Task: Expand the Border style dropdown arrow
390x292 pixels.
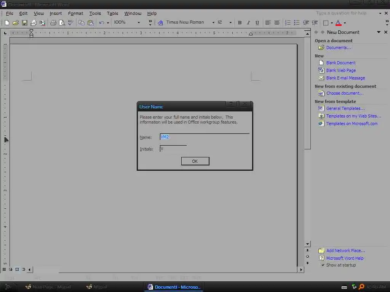Action: (332, 23)
